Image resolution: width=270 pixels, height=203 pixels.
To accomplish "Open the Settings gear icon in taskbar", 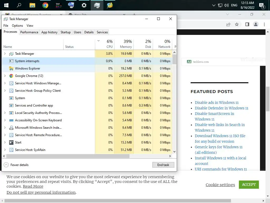I will tap(84, 5).
